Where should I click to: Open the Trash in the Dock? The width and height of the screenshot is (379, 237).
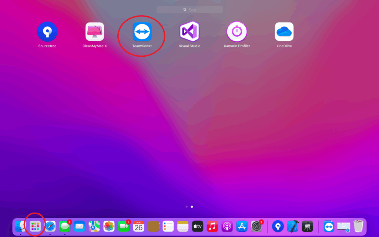tap(358, 226)
